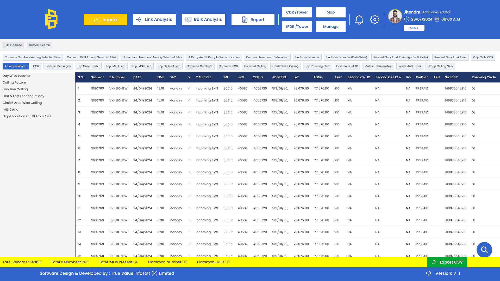Select Diverted Calling tab
This screenshot has width=500, height=281.
click(255, 66)
